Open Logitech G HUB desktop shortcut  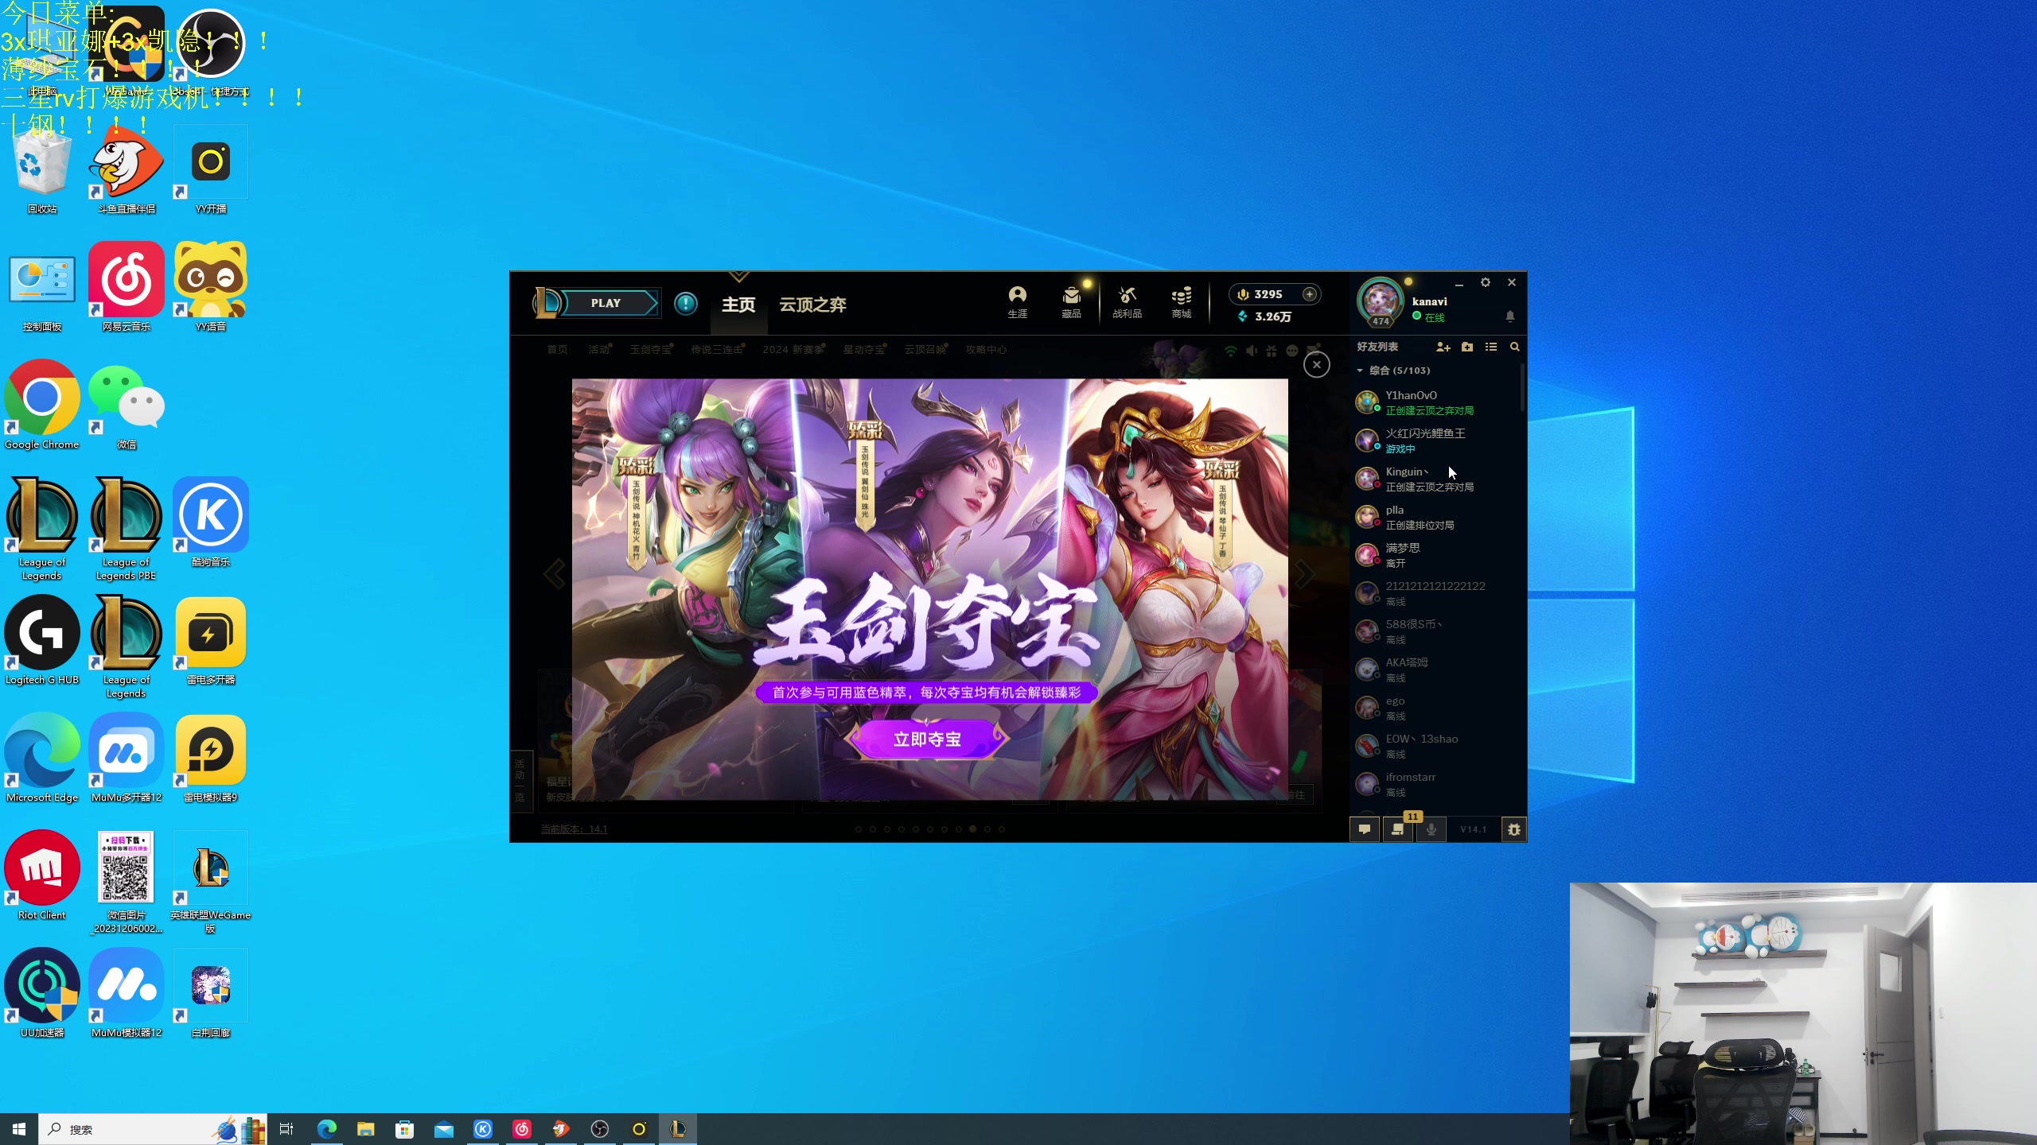click(42, 641)
